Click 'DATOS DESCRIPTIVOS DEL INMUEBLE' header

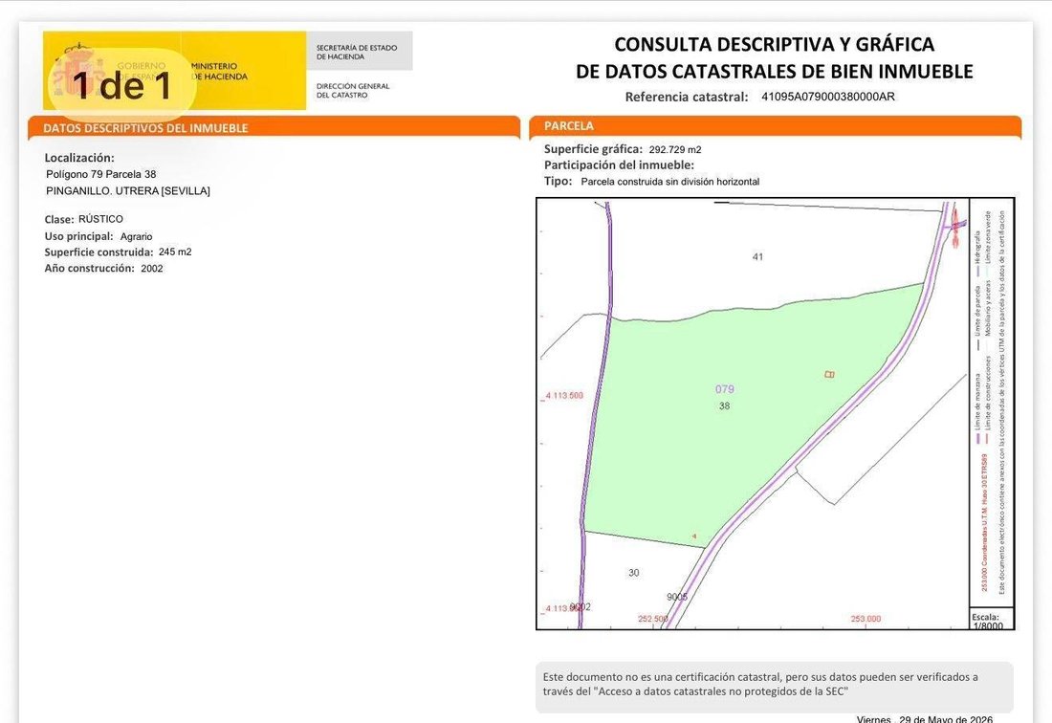click(x=145, y=128)
